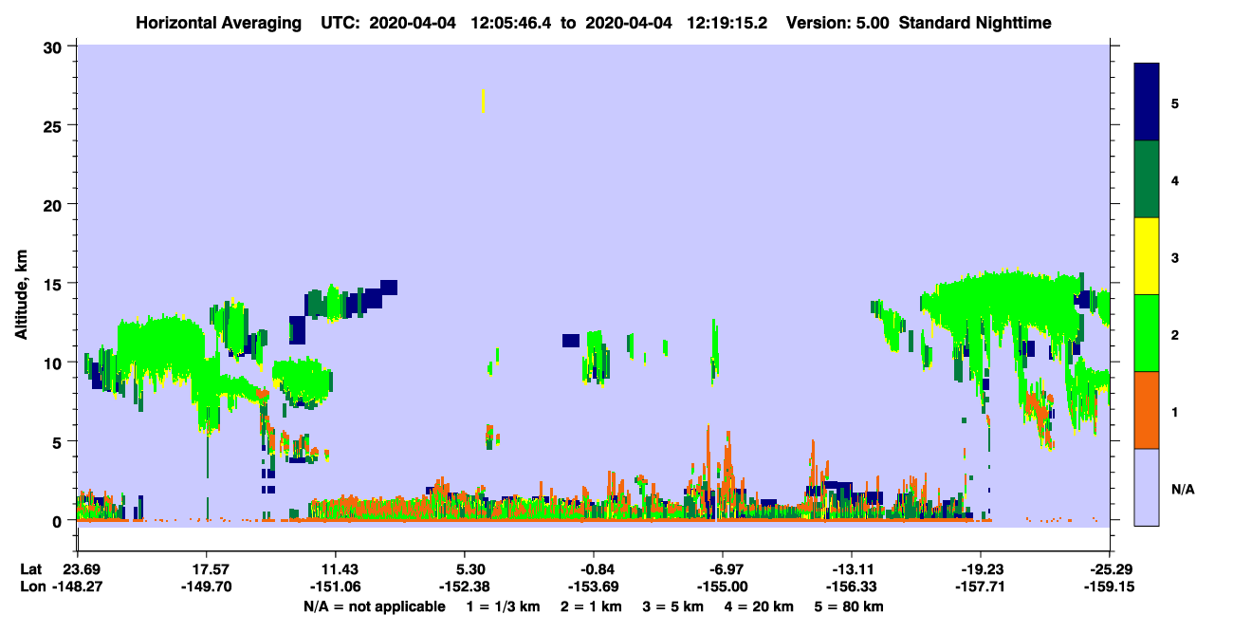Click the '3 = 5 km' legend entry
This screenshot has height=633, width=1233.
(x=673, y=606)
